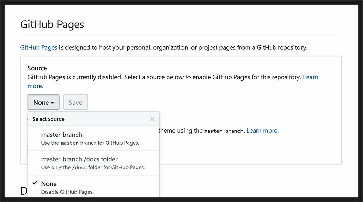
Task: Choose master branch as source
Action: click(94, 138)
